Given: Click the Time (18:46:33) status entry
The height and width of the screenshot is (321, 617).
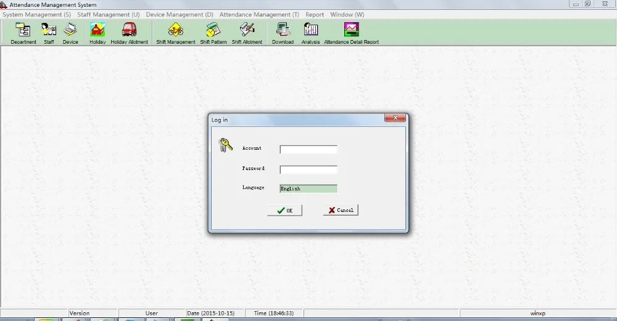Looking at the screenshot, I should tap(274, 313).
